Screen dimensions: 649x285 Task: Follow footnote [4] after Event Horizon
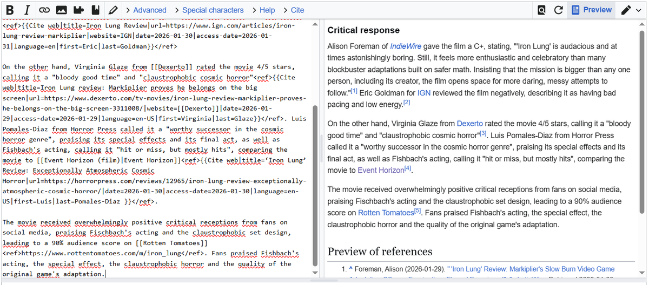click(x=408, y=168)
